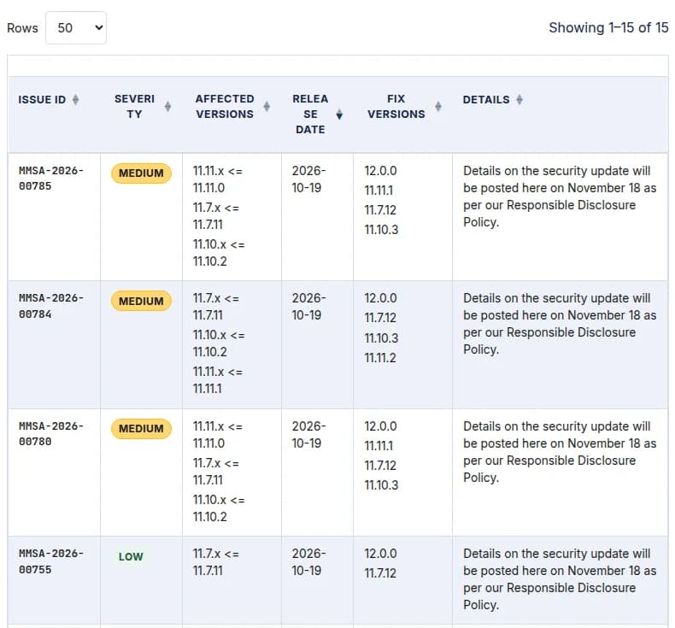Click LOW severity label for MMSA-2026-00755

(131, 556)
